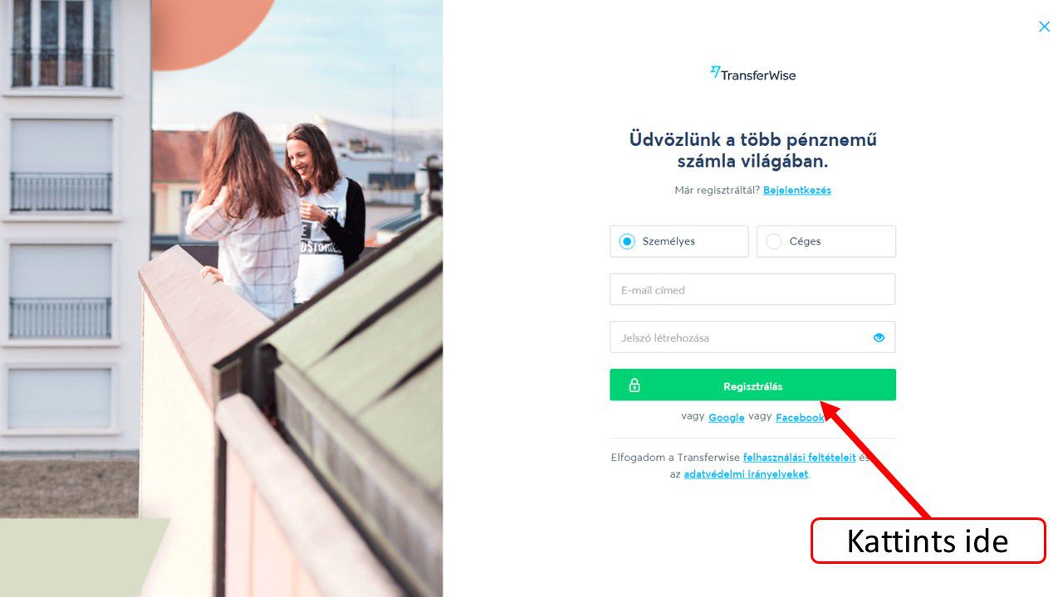Click the Céges account type label
The image size is (1063, 597).
tap(805, 241)
